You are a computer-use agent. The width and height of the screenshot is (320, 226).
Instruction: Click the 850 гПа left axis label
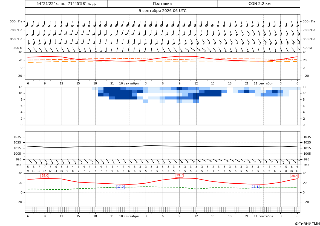pyautogui.click(x=16, y=39)
